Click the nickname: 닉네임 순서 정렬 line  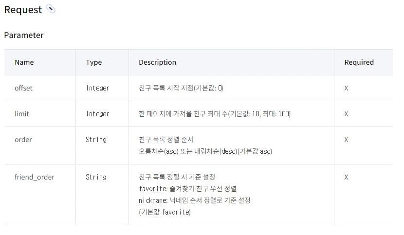194,200
